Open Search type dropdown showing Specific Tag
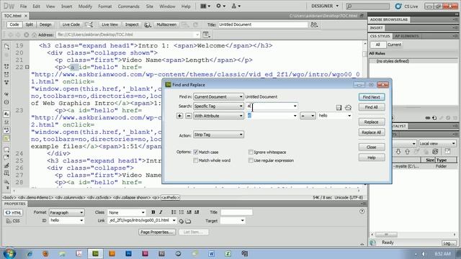Image resolution: width=461 pixels, height=259 pixels. coord(218,106)
